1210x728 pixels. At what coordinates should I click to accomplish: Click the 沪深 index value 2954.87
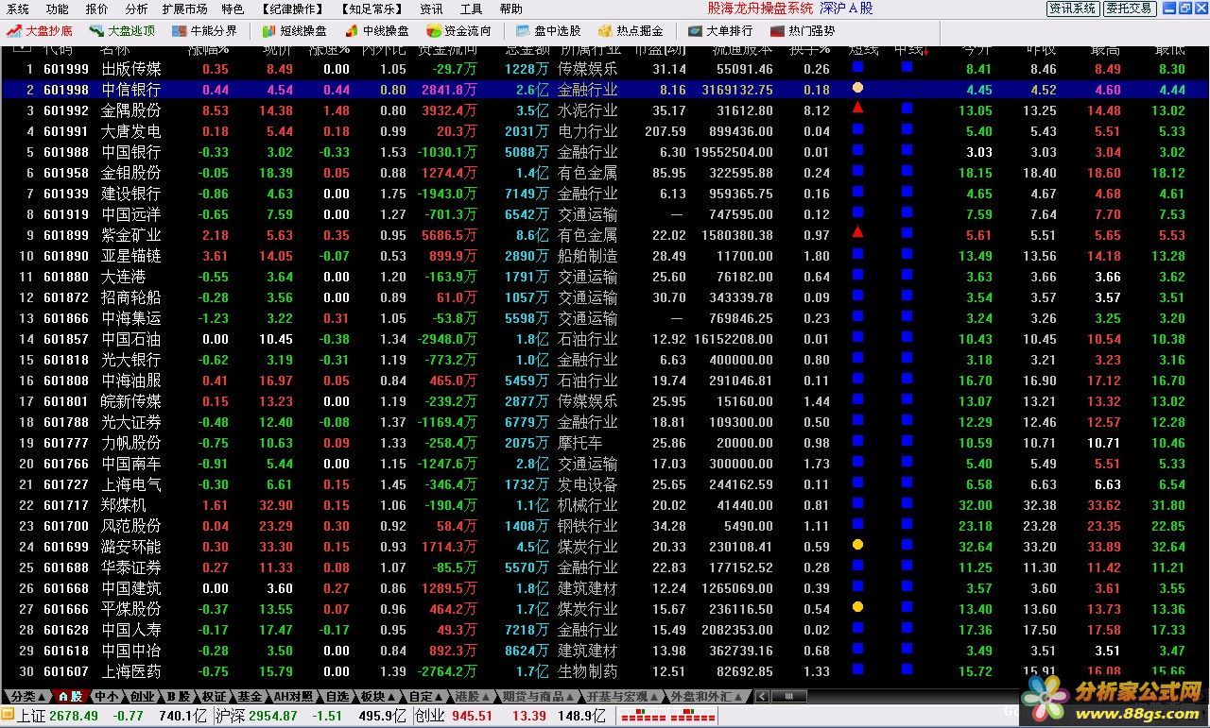click(272, 716)
